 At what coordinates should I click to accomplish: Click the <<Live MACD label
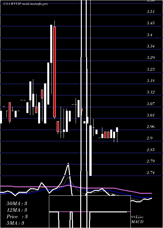(x=137, y=220)
